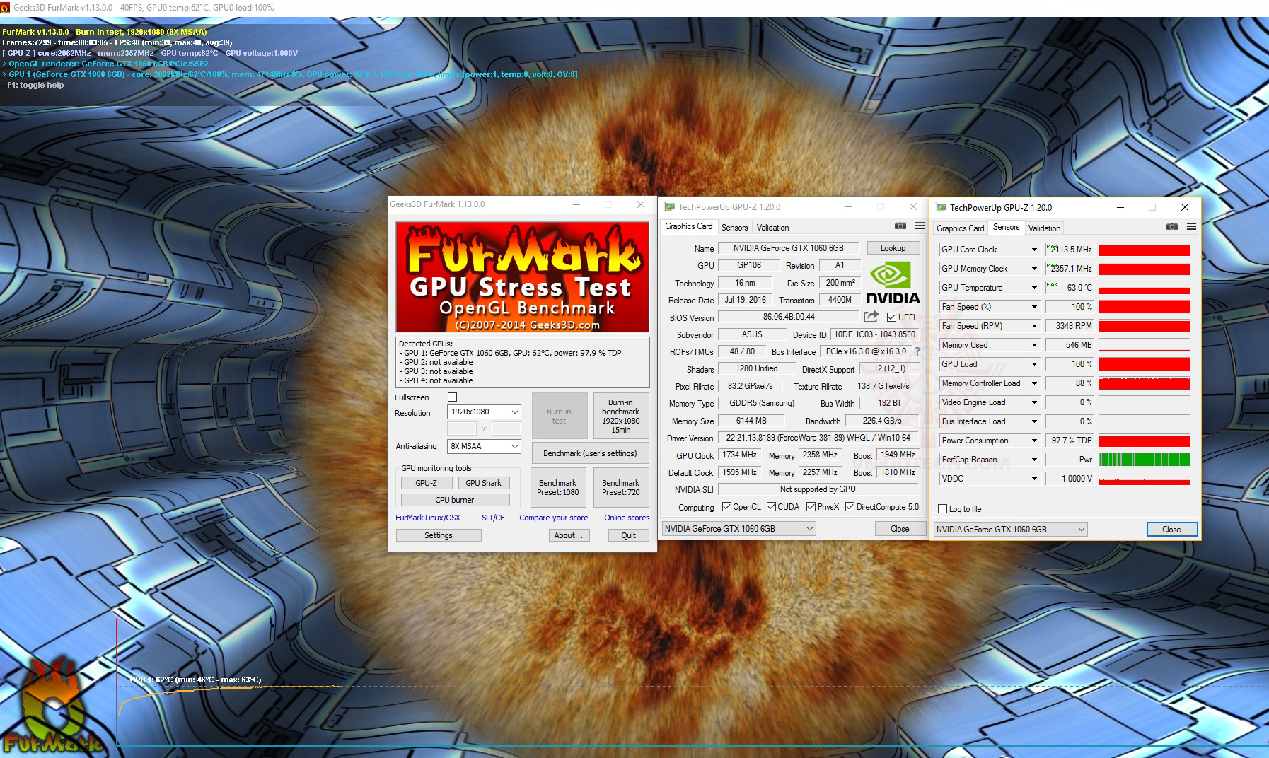This screenshot has width=1269, height=758.
Task: Click Close in the GPU-Z Graphics Card window
Action: click(900, 528)
